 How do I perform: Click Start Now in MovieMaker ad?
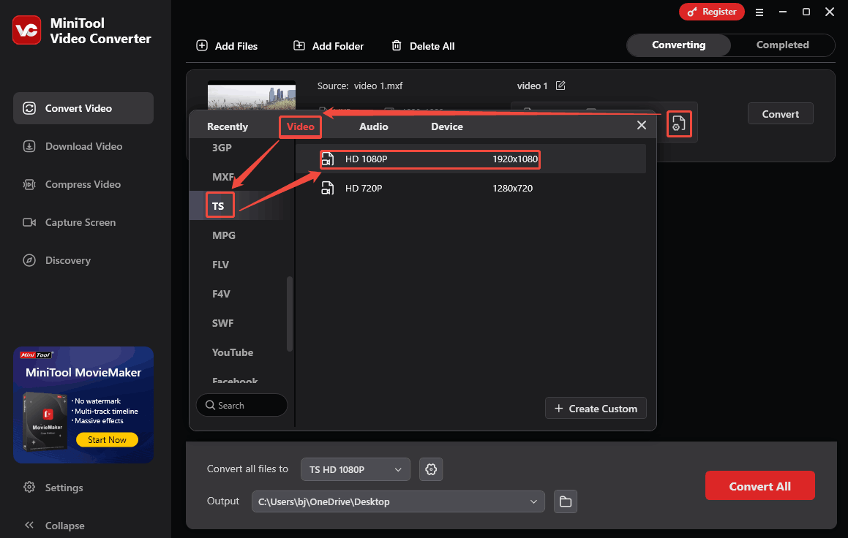[x=107, y=440]
